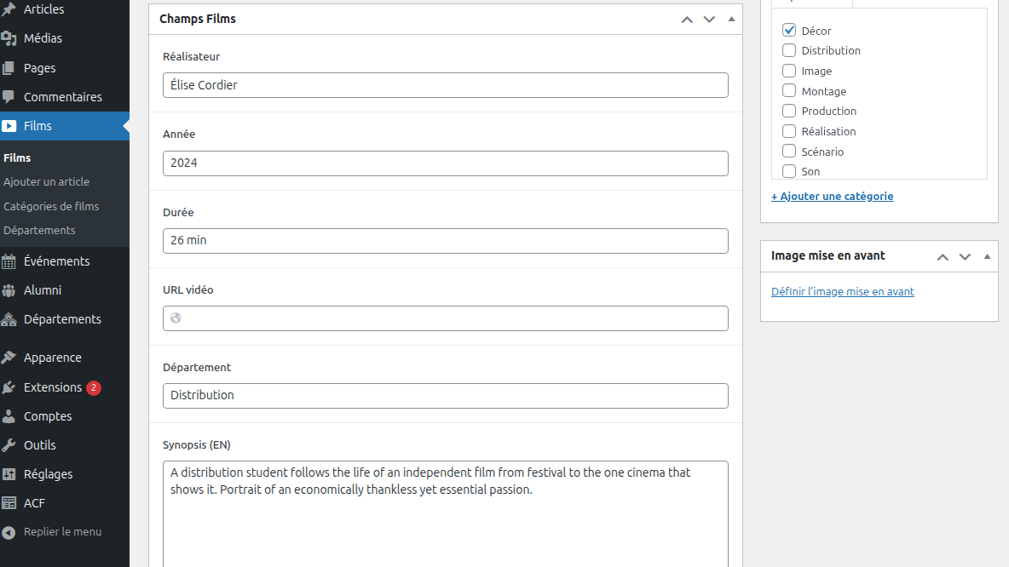Focus the Durée field

click(446, 240)
